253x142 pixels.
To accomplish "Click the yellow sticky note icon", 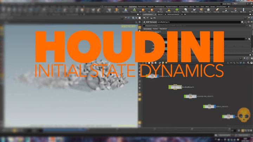I will tap(163, 63).
